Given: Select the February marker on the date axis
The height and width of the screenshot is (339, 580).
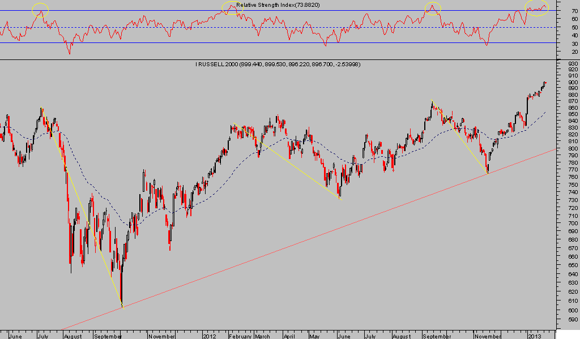Looking at the screenshot, I should click(239, 336).
